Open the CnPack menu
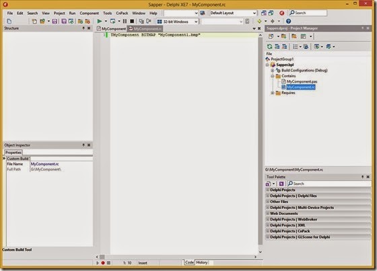 122,13
